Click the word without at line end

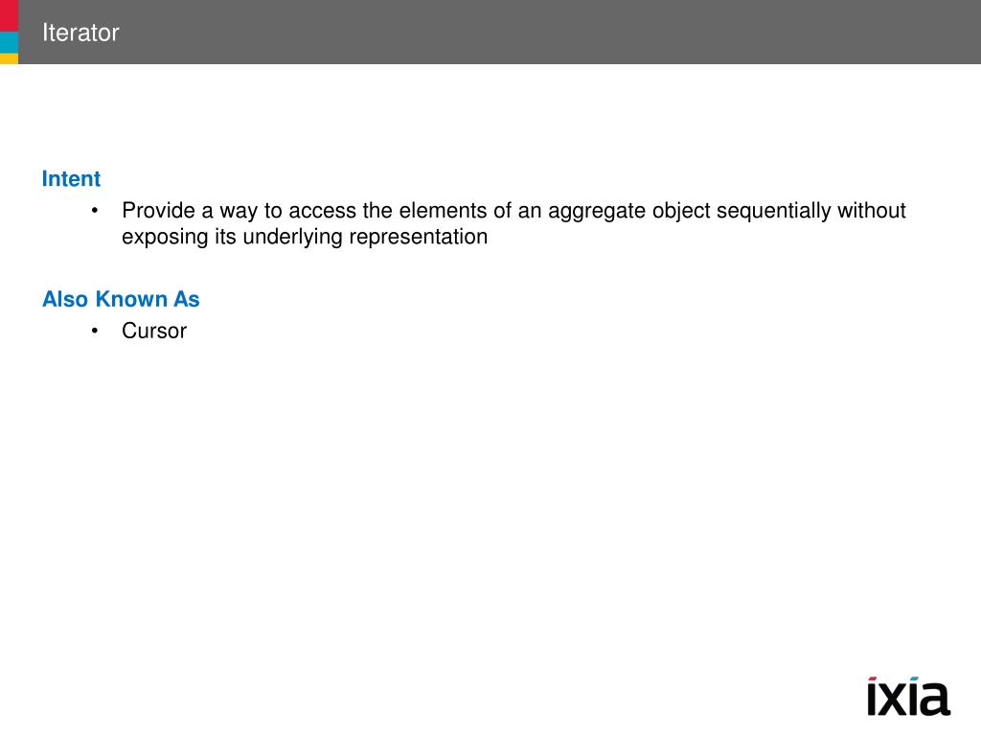pyautogui.click(x=872, y=210)
